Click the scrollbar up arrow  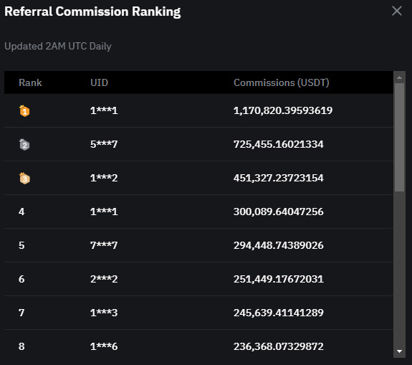(x=399, y=77)
